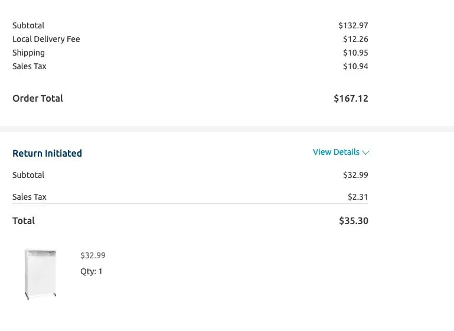Expand the View Details chevron arrow
The image size is (454, 331).
[x=365, y=152]
